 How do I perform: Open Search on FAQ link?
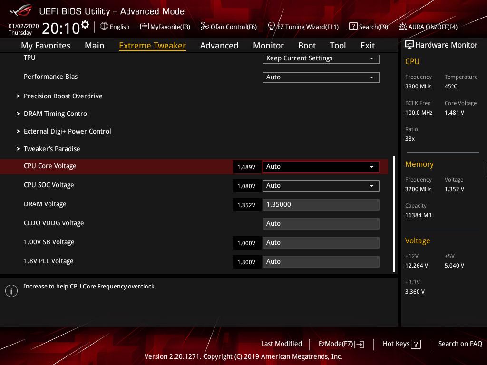[460, 344]
